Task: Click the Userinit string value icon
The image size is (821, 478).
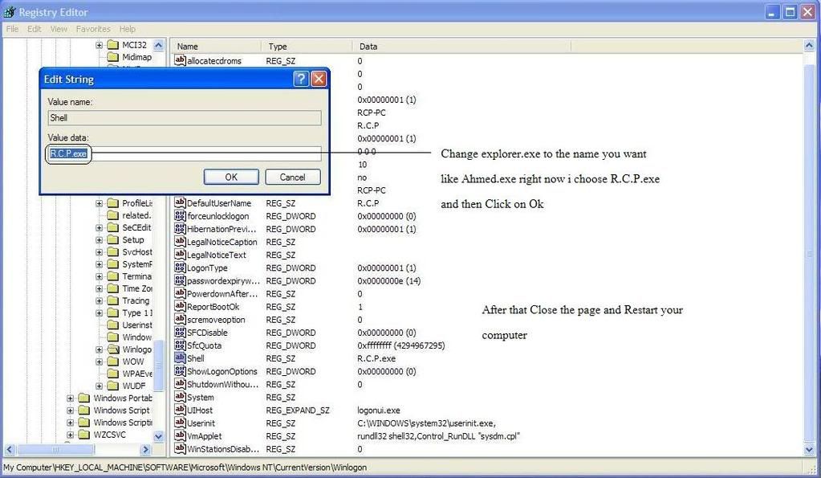Action: coord(180,423)
